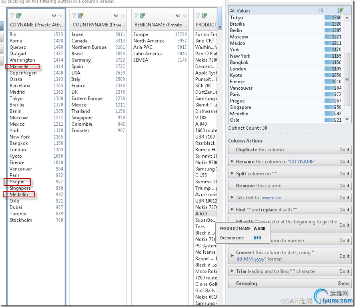355x307 pixels.
Task: Click the "CITYNAME" link in Rename action
Action: click(x=301, y=162)
